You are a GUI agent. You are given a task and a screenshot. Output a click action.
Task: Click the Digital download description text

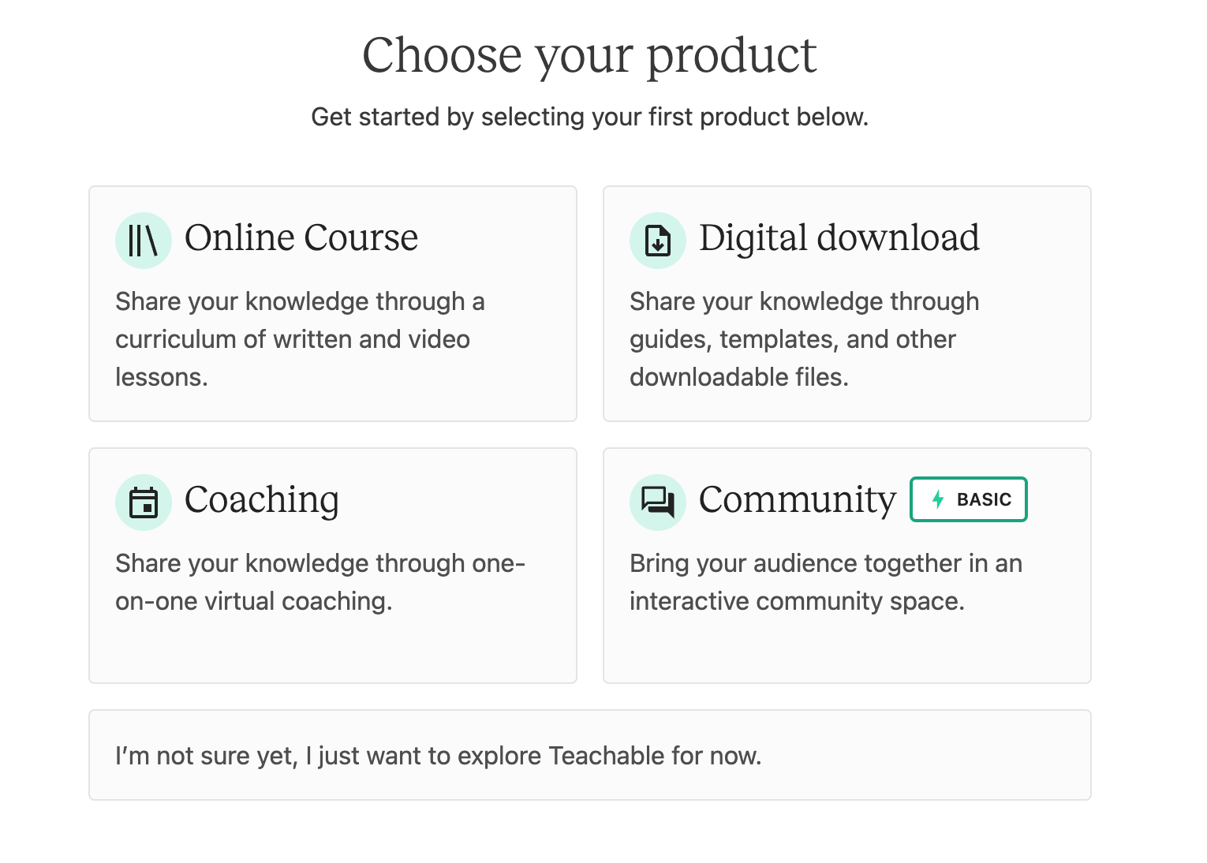pyautogui.click(x=805, y=339)
